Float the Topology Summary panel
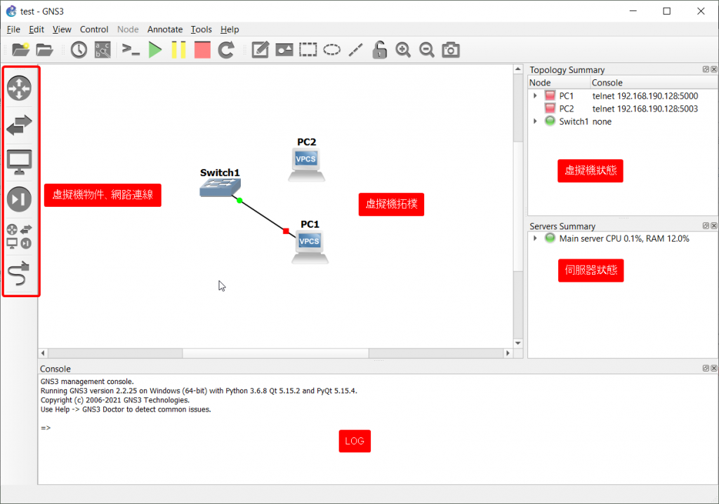The width and height of the screenshot is (719, 504). coord(706,69)
